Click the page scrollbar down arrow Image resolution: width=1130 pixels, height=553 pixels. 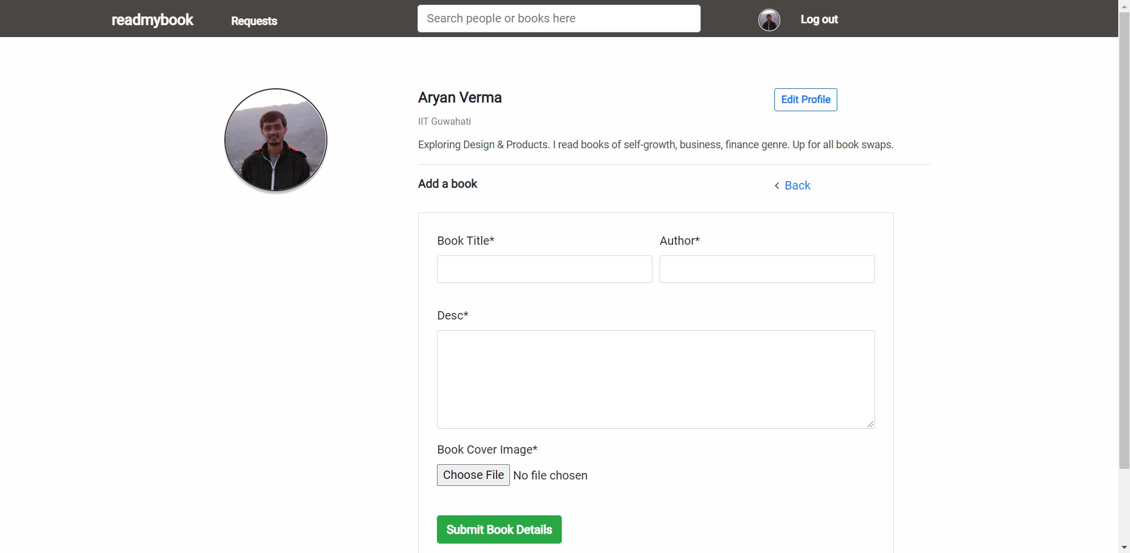point(1124,548)
